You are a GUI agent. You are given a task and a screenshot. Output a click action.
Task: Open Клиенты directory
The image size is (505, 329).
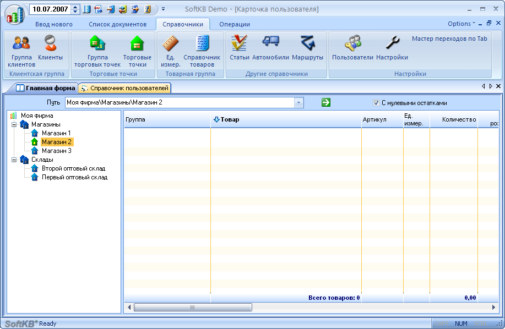[50, 48]
